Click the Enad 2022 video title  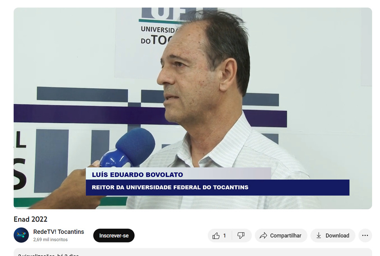(30, 219)
